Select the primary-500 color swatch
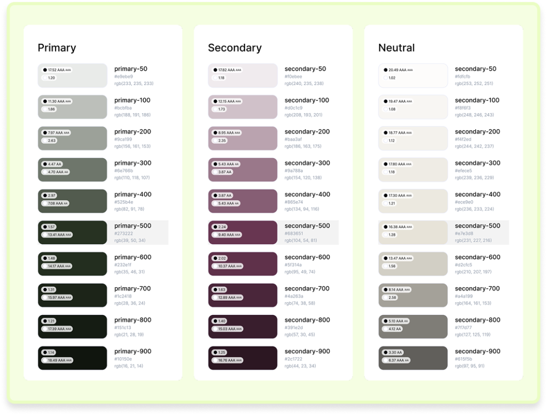The image size is (547, 415). (x=73, y=232)
